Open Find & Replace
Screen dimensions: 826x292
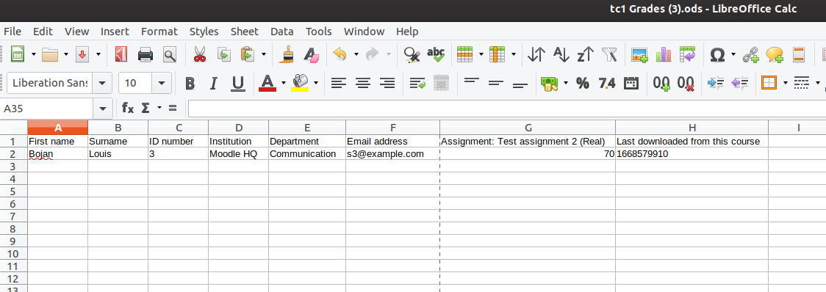coord(412,54)
